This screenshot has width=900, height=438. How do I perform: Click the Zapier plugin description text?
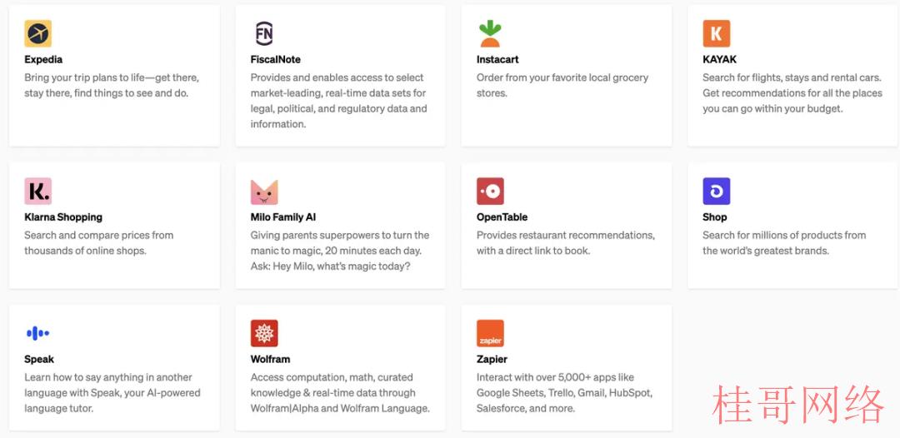(x=565, y=393)
